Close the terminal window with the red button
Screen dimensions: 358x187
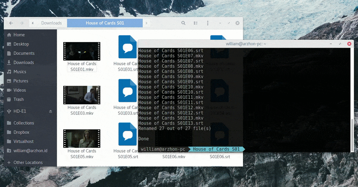tap(349, 44)
